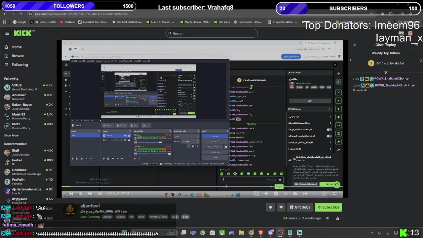Click the Kick logo
The width and height of the screenshot is (423, 238).
[x=24, y=33]
